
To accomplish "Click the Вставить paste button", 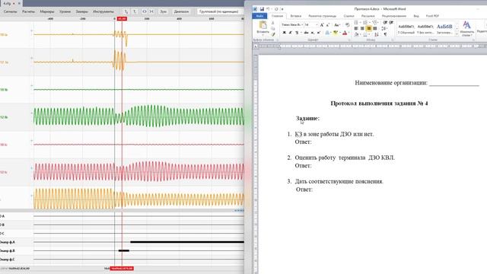I will 263,28.
